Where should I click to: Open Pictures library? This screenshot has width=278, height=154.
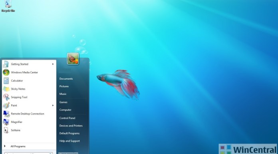(64, 86)
